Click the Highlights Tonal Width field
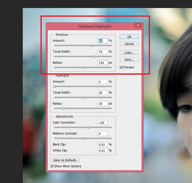192x183 pixels. pos(102,93)
